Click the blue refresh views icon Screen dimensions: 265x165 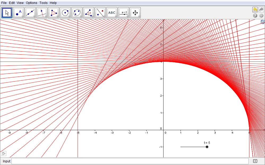tap(262, 22)
